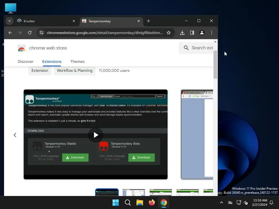Click the chrome web store logo
This screenshot has width=279, height=209.
[22, 48]
